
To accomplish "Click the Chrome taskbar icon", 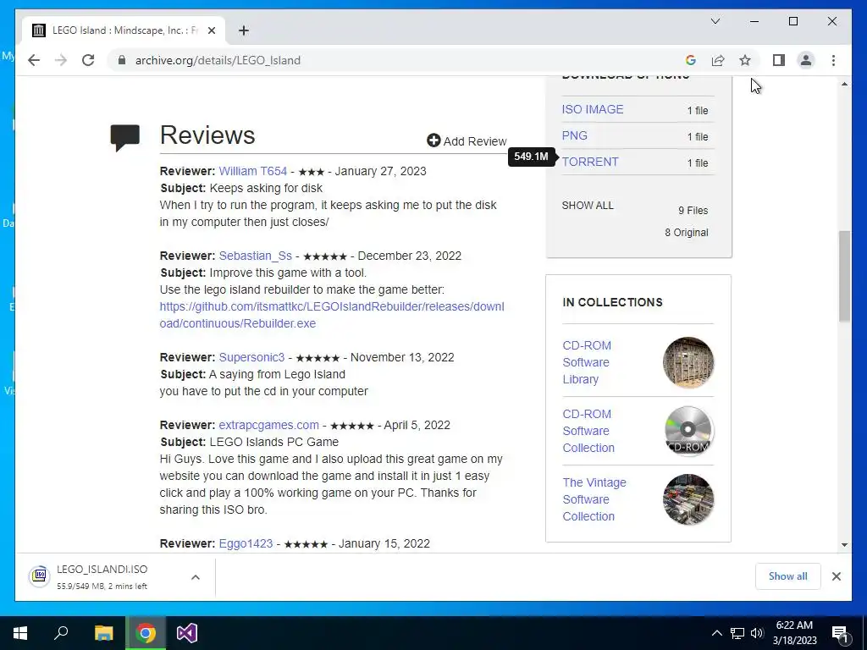I will click(x=146, y=633).
